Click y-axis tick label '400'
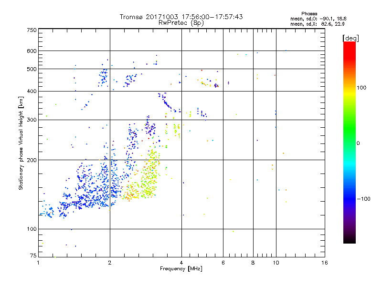This screenshot has width=382, height=286. 32,91
